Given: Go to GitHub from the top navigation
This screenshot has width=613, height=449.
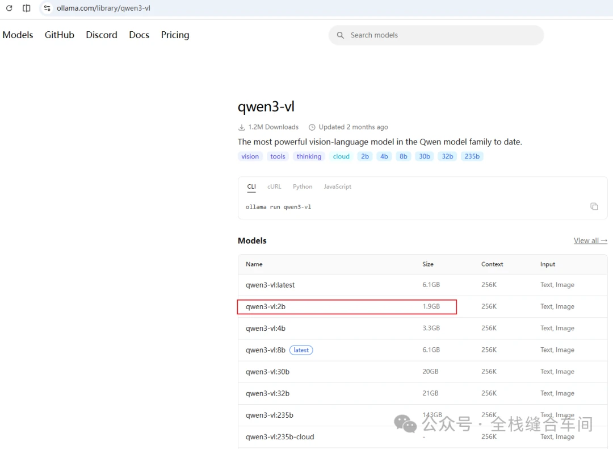Looking at the screenshot, I should click(x=60, y=35).
